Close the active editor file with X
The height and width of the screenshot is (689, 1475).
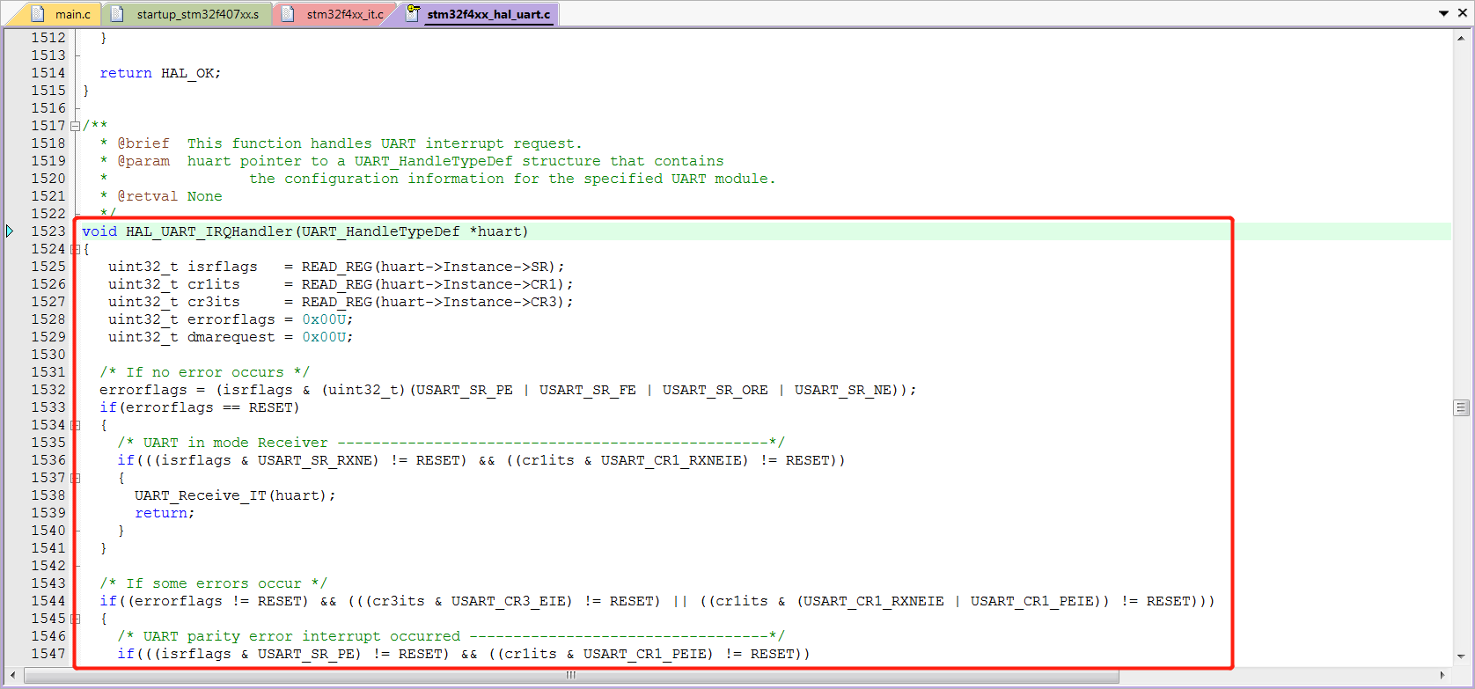tap(1461, 13)
